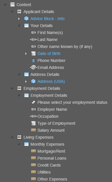Click the employment status radio icon
Screen dimensions: 112x182
tap(33, 102)
